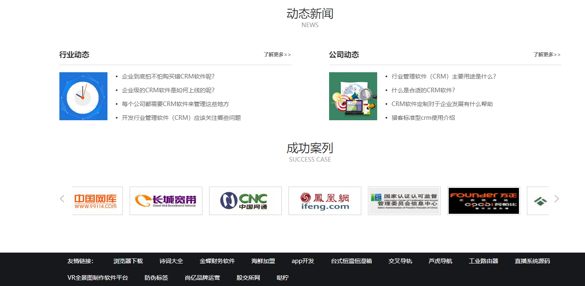The image size is (585, 286).
Task: Click the NEWS subtitle text
Action: [x=310, y=25]
